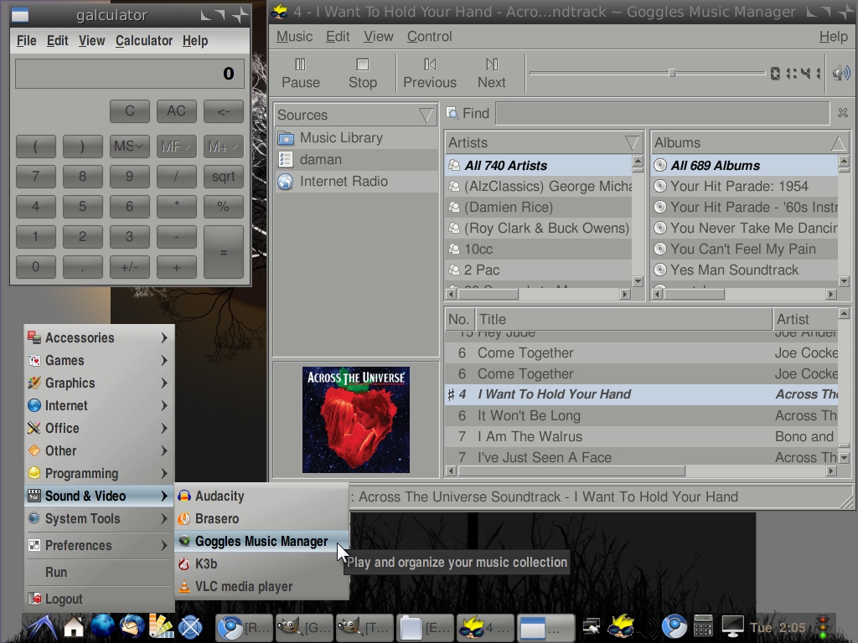Select track It Won't Be Long

(x=641, y=415)
